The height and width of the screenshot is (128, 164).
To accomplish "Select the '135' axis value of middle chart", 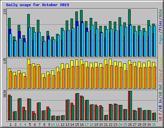I will pos(5,61).
